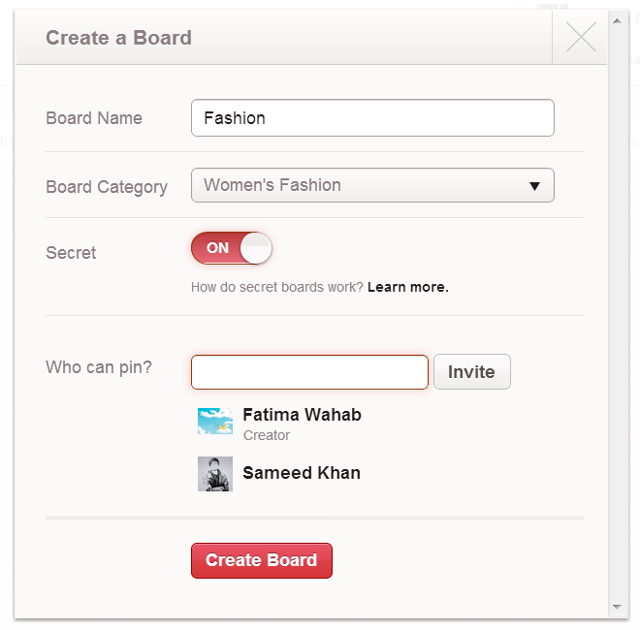Focus the Board Name field containing Fashion
The image size is (640, 630).
[372, 118]
